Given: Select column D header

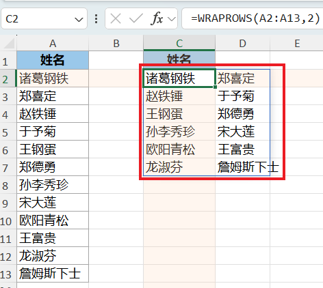Looking at the screenshot, I should (x=242, y=43).
